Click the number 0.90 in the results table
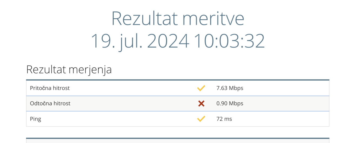This screenshot has height=143, width=346. [222, 103]
